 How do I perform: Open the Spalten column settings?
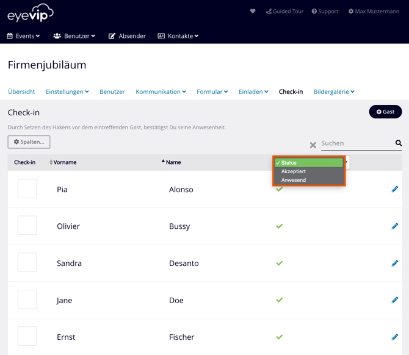click(x=29, y=142)
